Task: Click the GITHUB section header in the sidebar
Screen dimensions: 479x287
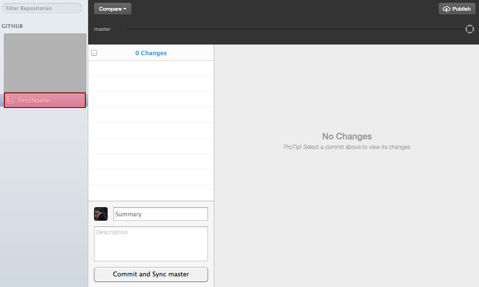Action: [x=14, y=26]
